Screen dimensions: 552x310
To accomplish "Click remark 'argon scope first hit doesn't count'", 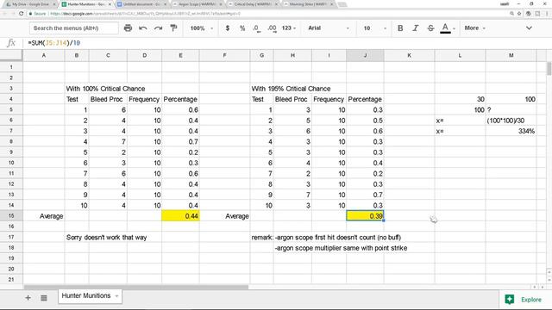I will pos(338,238).
